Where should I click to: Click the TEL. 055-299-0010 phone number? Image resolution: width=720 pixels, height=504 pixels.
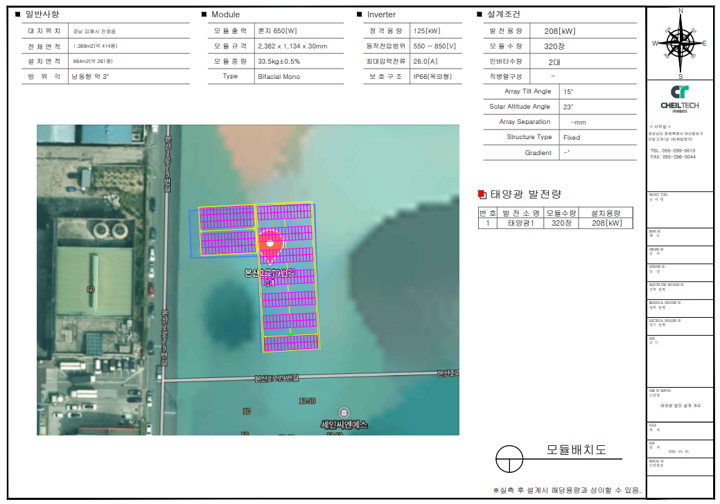[x=672, y=150]
